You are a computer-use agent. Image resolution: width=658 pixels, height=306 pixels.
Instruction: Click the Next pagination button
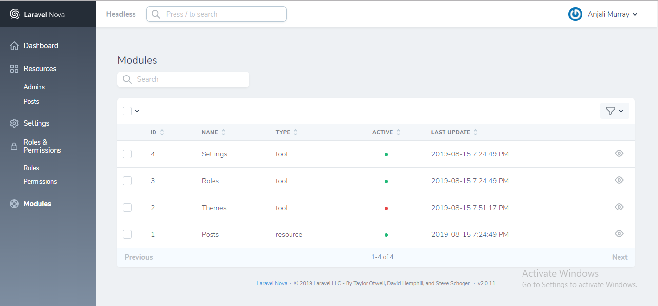click(x=620, y=257)
